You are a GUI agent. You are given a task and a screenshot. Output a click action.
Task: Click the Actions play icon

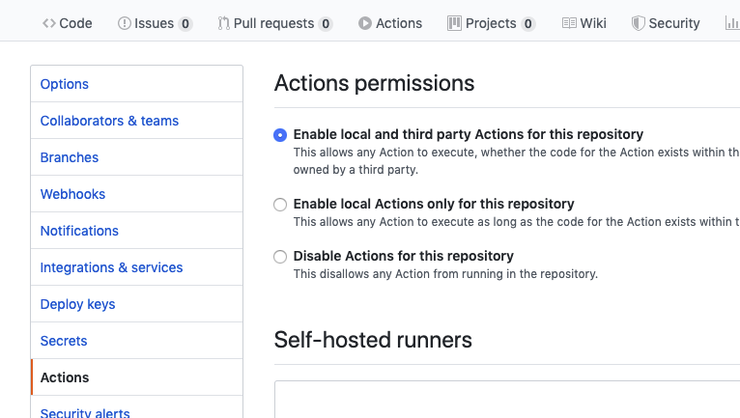tap(365, 23)
